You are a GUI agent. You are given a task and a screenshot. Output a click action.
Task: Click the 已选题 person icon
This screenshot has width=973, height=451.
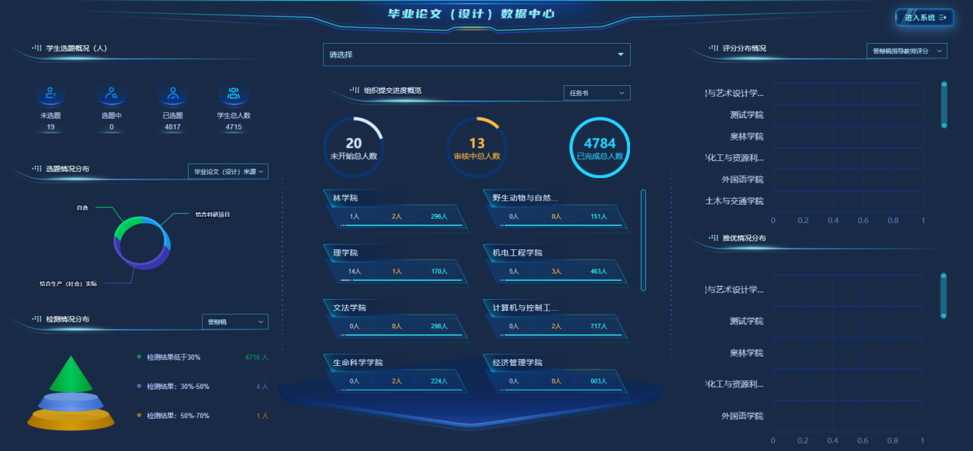click(173, 94)
